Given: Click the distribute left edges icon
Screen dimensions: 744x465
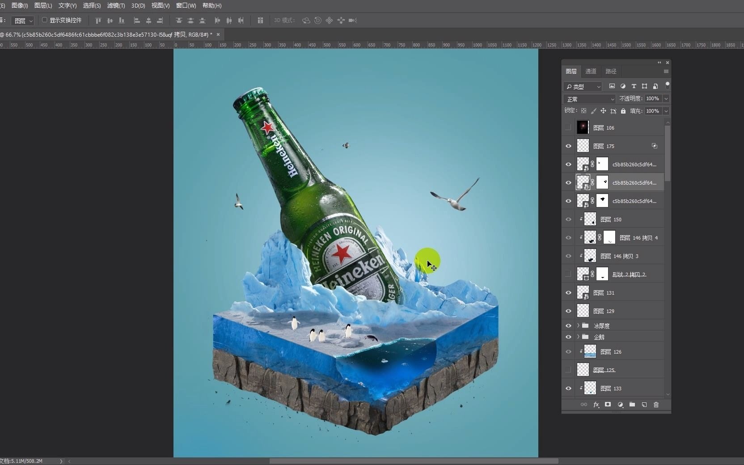Looking at the screenshot, I should tap(218, 20).
